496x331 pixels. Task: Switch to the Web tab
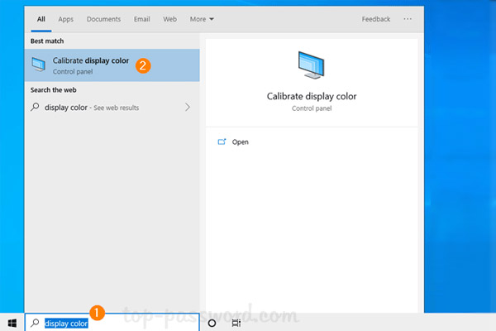coord(169,19)
